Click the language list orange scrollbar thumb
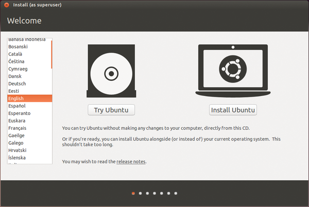This screenshot has height=207, width=309. [51, 55]
